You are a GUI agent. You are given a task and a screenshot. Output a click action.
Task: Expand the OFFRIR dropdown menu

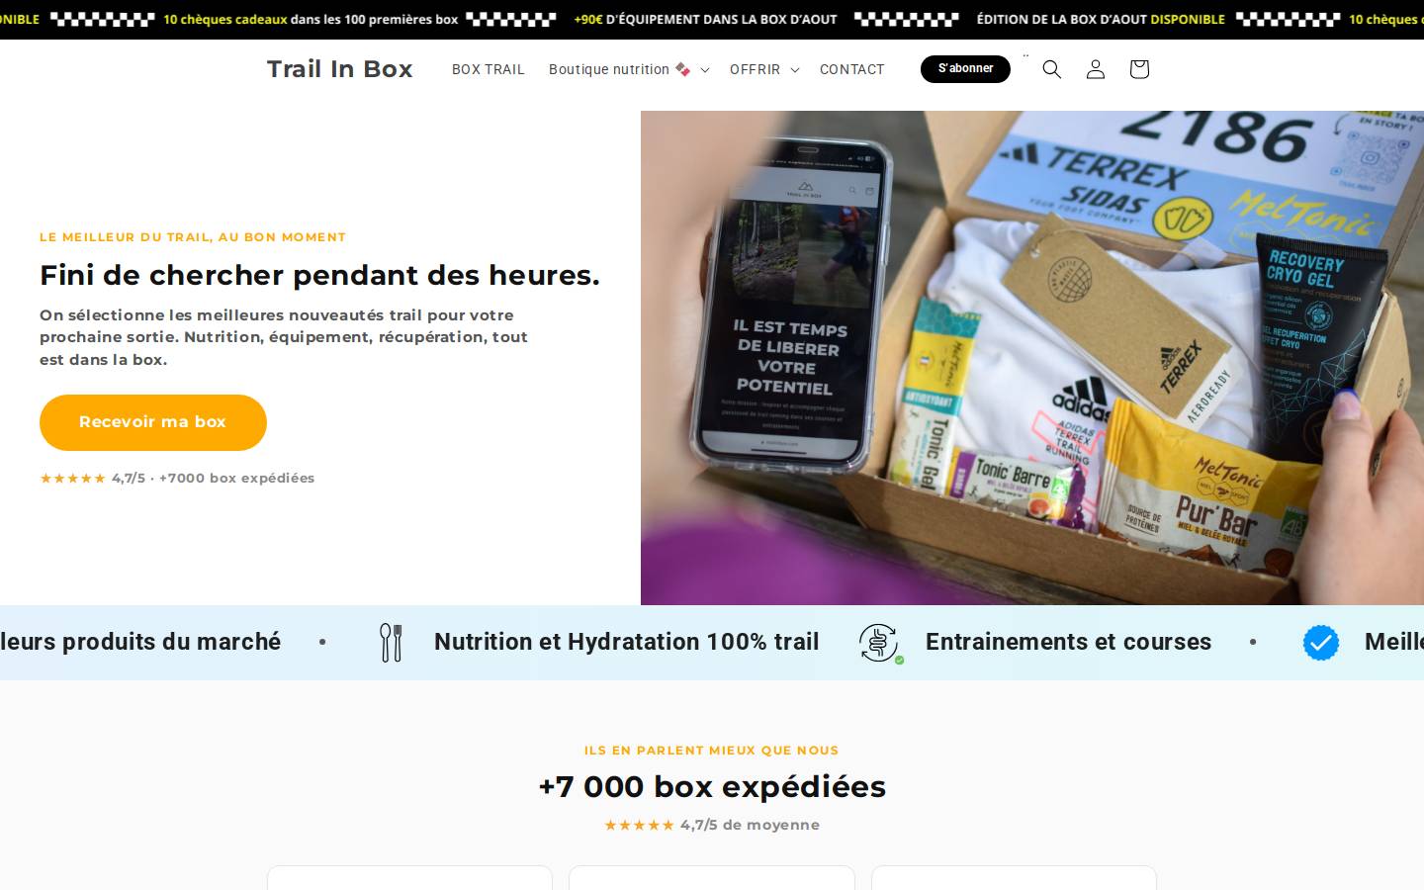(764, 69)
